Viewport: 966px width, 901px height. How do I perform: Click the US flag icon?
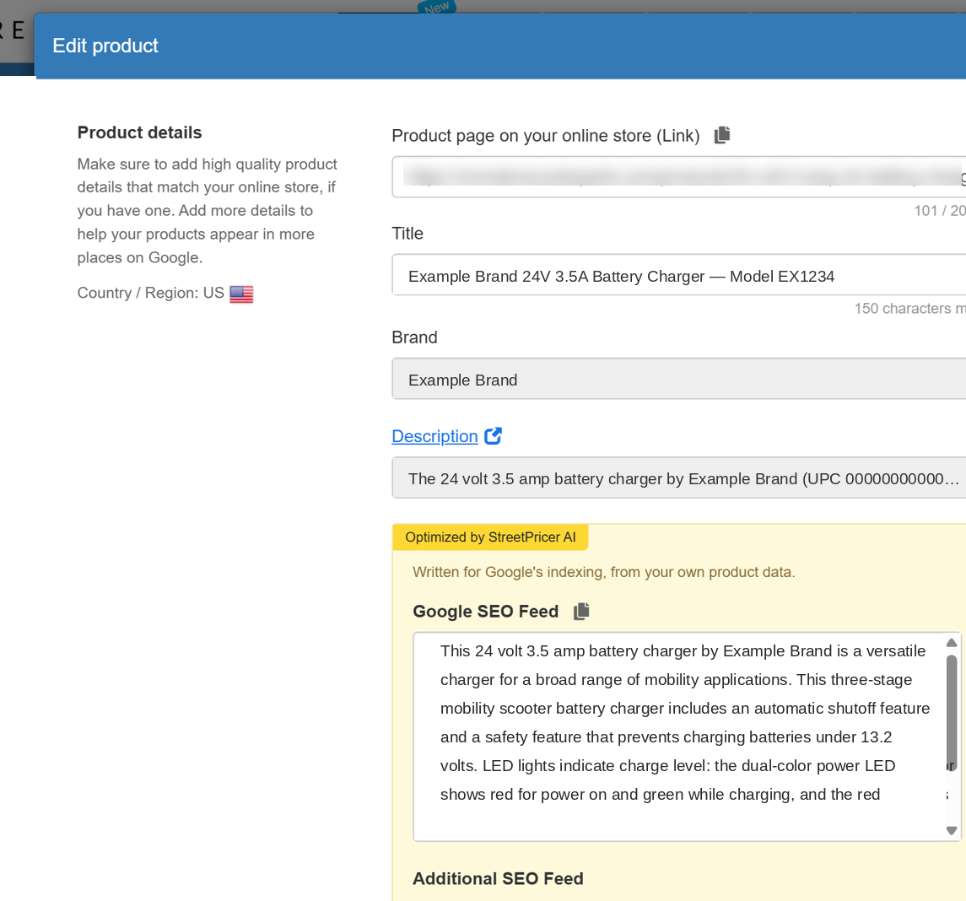241,294
